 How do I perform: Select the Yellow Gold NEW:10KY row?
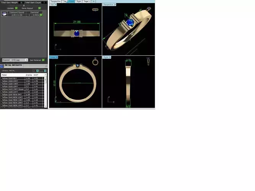[23, 97]
